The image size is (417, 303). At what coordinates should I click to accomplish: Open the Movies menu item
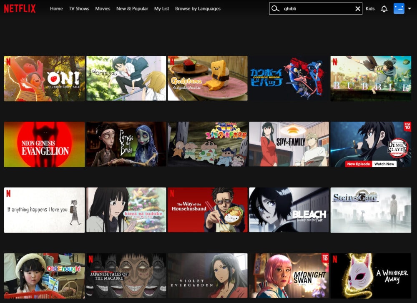click(x=103, y=8)
